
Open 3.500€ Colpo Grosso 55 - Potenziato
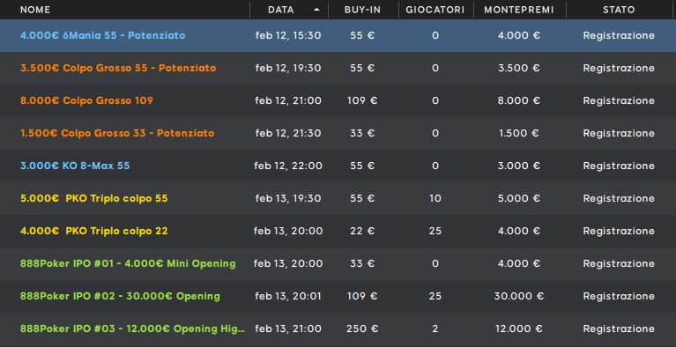(x=118, y=68)
